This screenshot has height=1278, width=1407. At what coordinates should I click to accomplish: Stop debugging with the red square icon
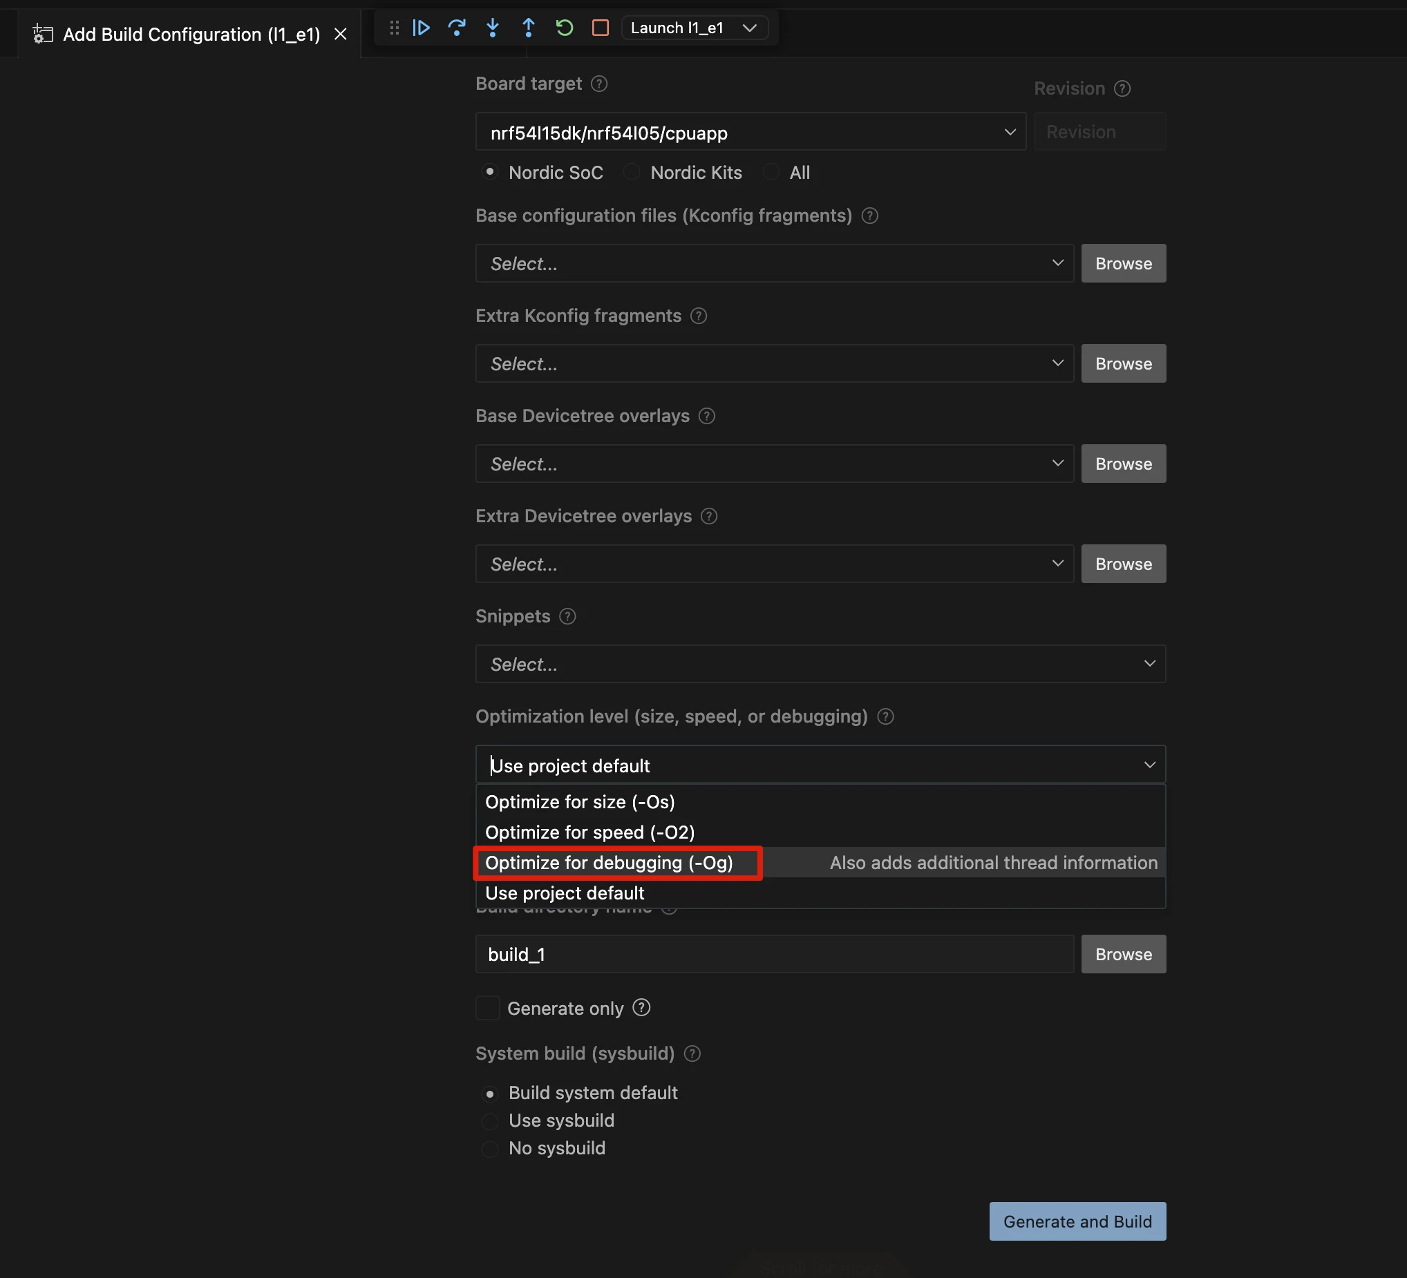[x=601, y=28]
